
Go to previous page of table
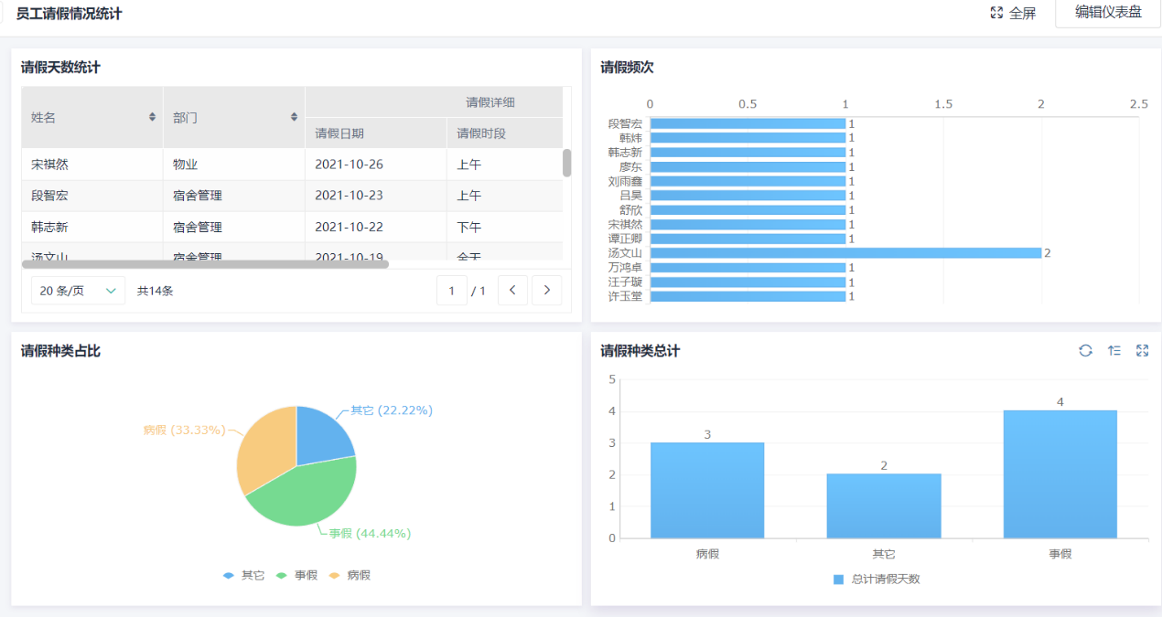(x=512, y=291)
